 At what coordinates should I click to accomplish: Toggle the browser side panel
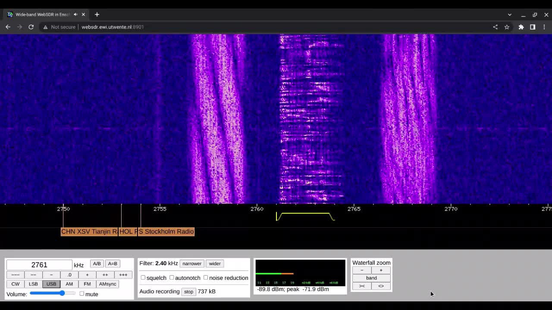tap(533, 27)
